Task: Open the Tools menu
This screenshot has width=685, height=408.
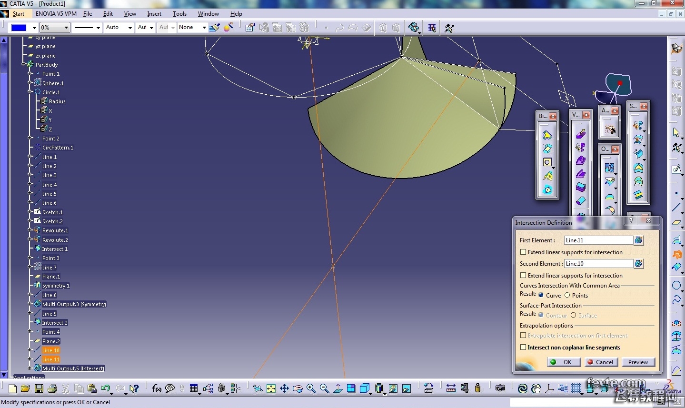Action: (x=179, y=14)
